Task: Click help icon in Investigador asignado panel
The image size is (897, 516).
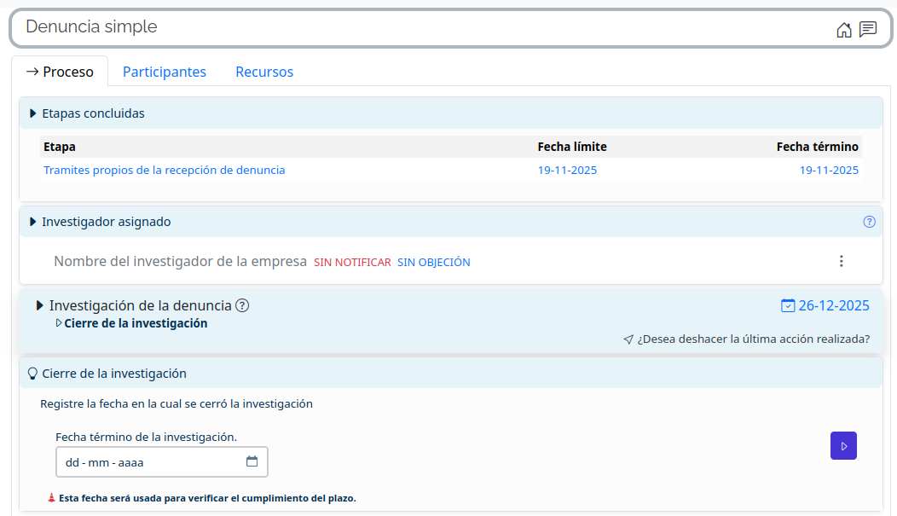Action: [869, 222]
